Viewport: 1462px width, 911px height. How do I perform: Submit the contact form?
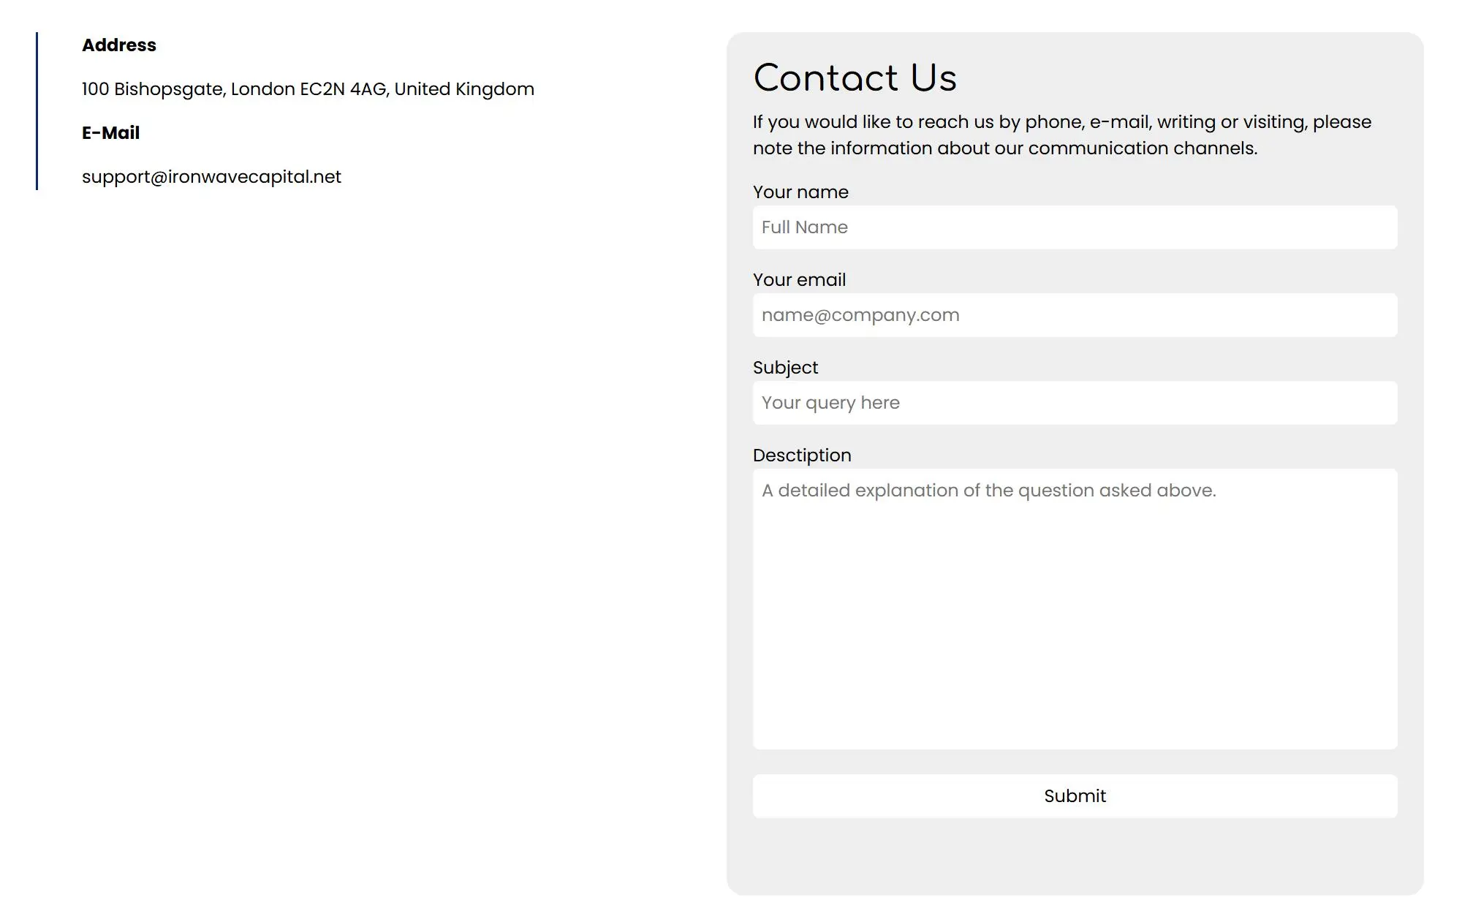click(1075, 796)
